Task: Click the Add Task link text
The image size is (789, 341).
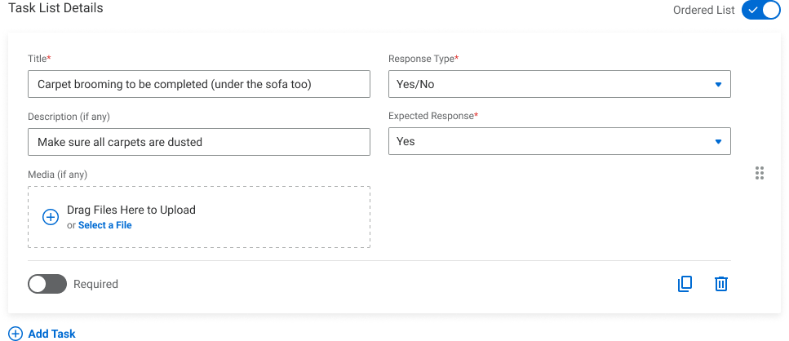Action: [52, 334]
